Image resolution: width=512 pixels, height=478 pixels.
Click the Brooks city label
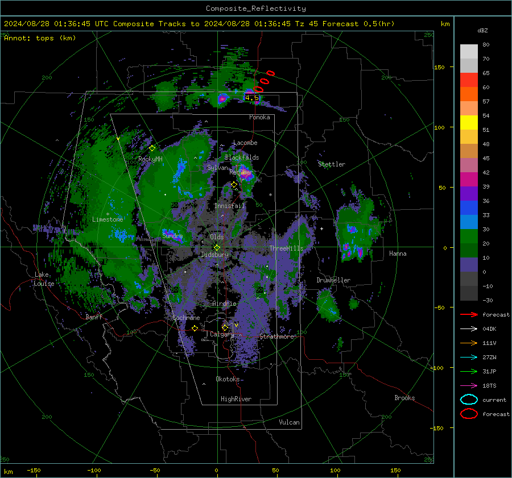pyautogui.click(x=404, y=398)
